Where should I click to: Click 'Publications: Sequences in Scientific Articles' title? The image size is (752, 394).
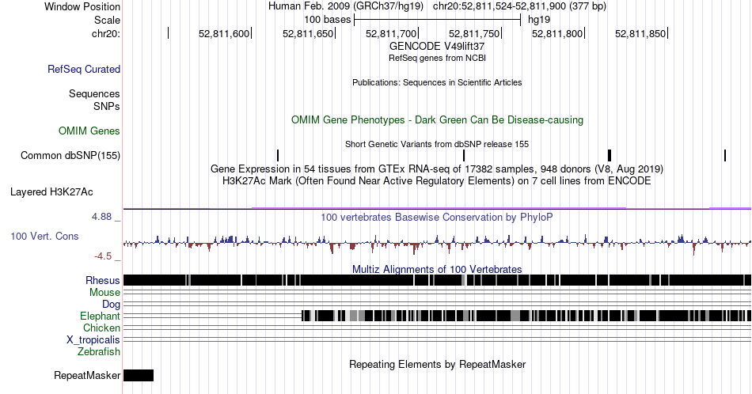[437, 82]
